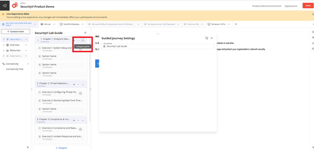Open the three-dot menu next to Overview item

coord(26,45)
